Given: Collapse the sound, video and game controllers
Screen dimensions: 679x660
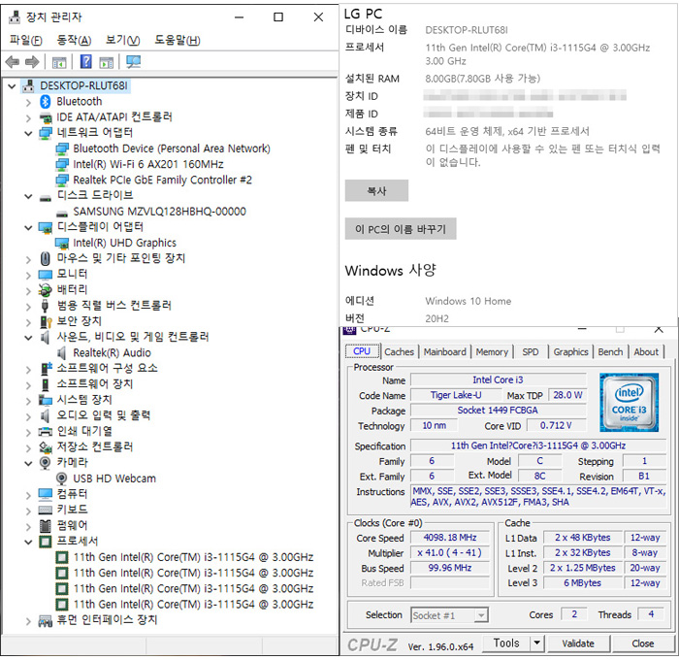Looking at the screenshot, I should pos(28,338).
